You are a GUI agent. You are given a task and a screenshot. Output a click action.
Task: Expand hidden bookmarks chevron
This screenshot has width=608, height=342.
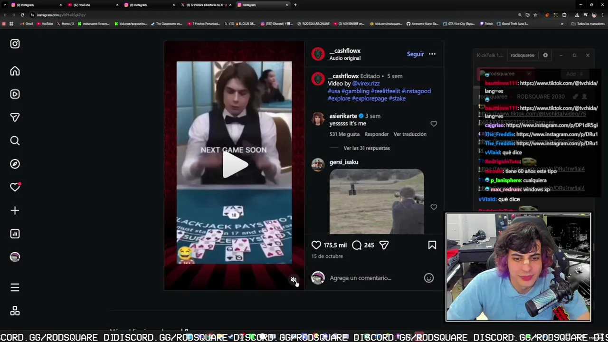pyautogui.click(x=562, y=24)
